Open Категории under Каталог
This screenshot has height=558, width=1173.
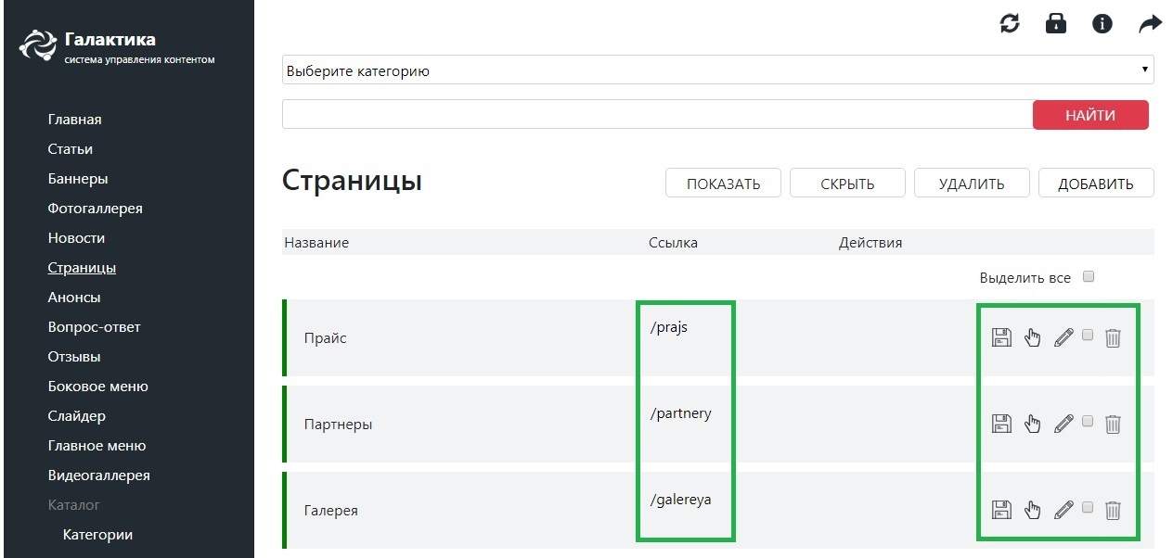97,535
